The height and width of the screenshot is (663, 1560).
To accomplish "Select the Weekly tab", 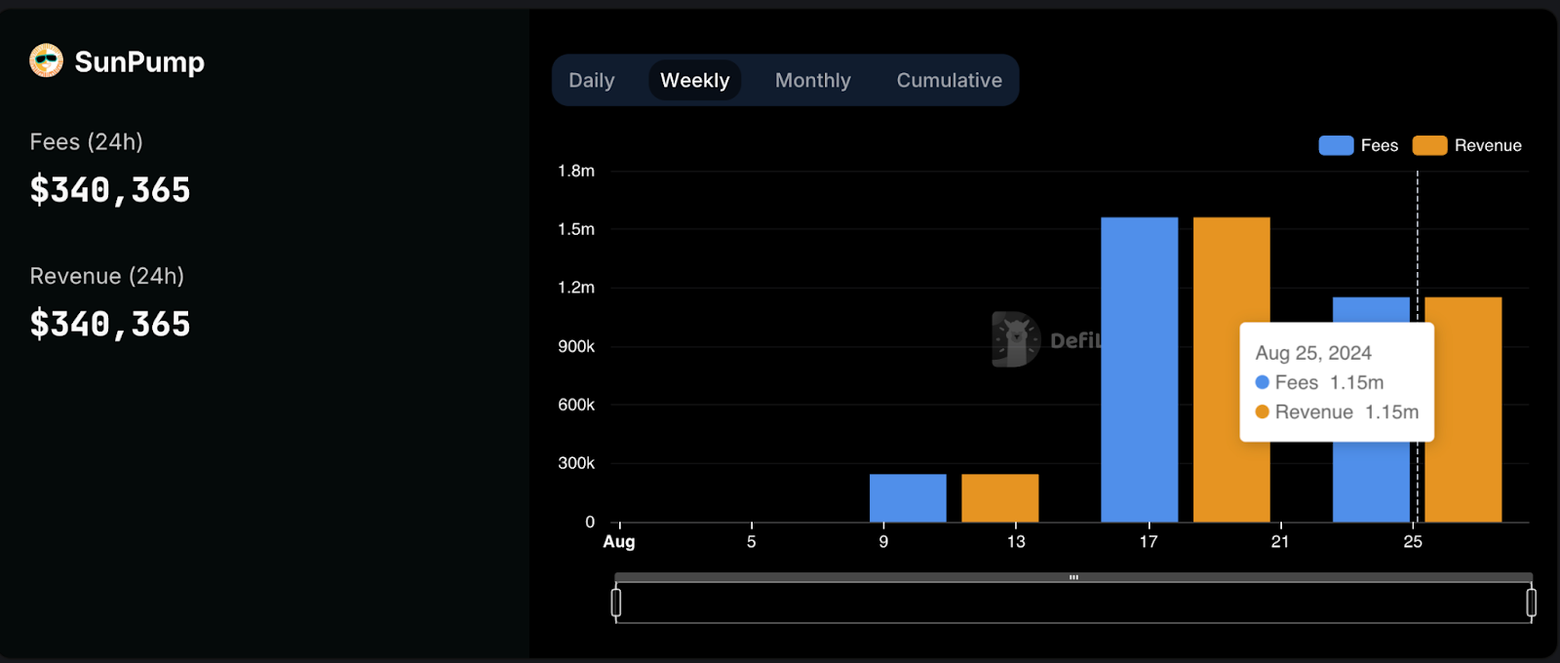I will (x=695, y=80).
